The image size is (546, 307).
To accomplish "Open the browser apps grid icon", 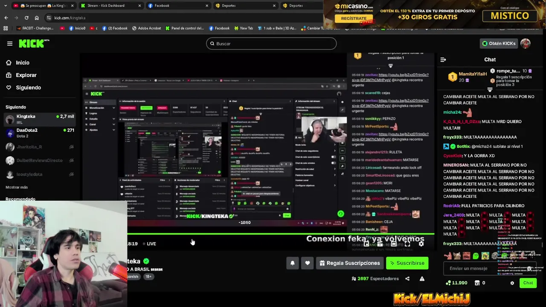I will 6,28.
